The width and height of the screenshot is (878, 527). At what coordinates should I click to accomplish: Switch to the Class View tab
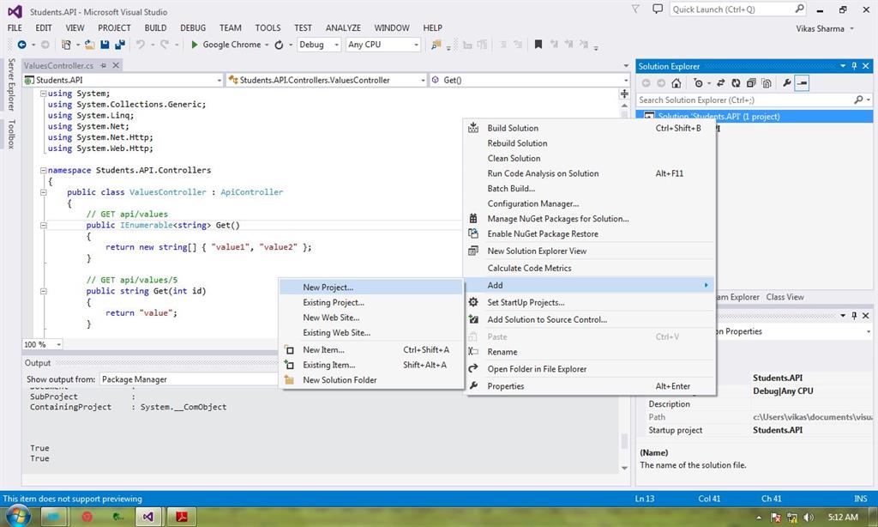(785, 297)
